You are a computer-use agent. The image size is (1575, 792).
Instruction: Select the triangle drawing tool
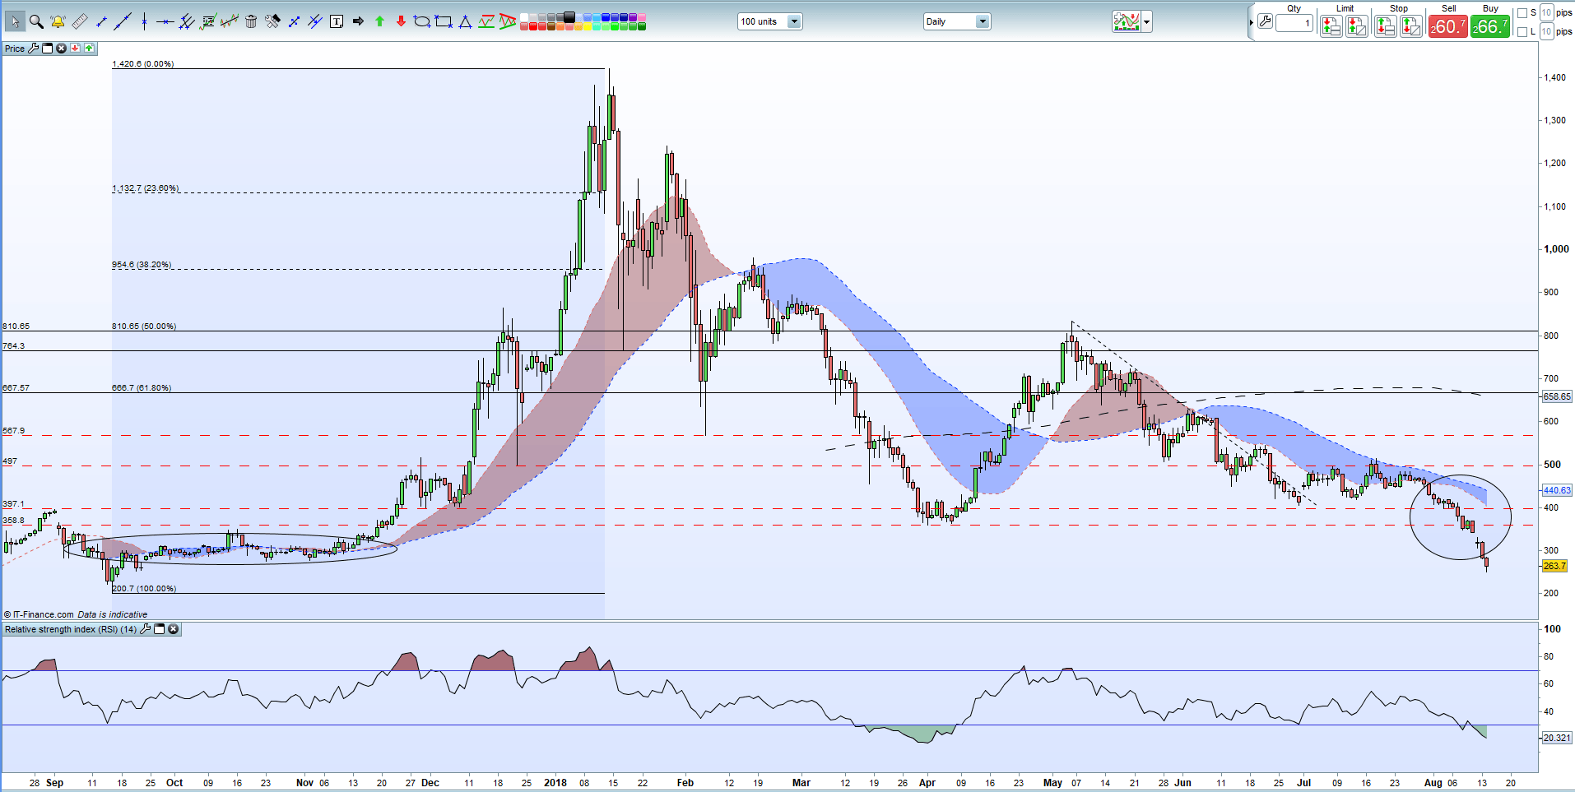[465, 22]
